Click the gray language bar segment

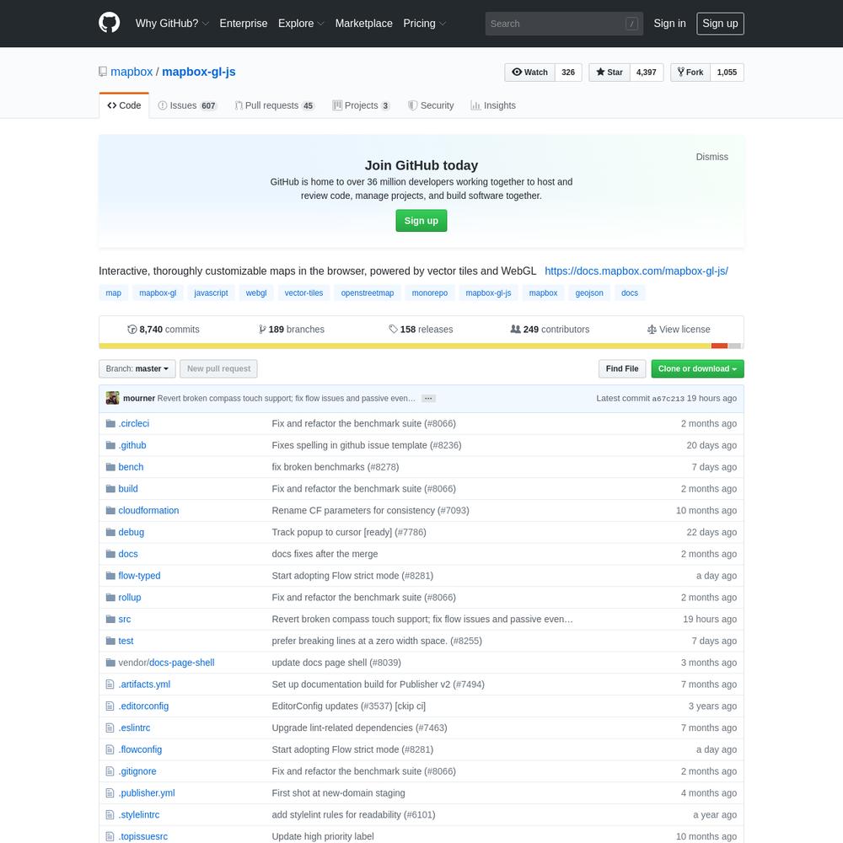(735, 346)
